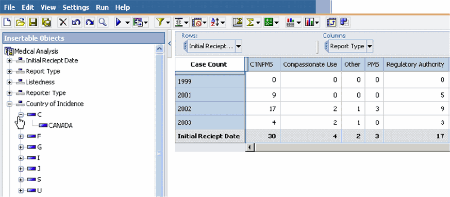
Task: Click the New analysis toolbar icon
Action: tap(8, 22)
